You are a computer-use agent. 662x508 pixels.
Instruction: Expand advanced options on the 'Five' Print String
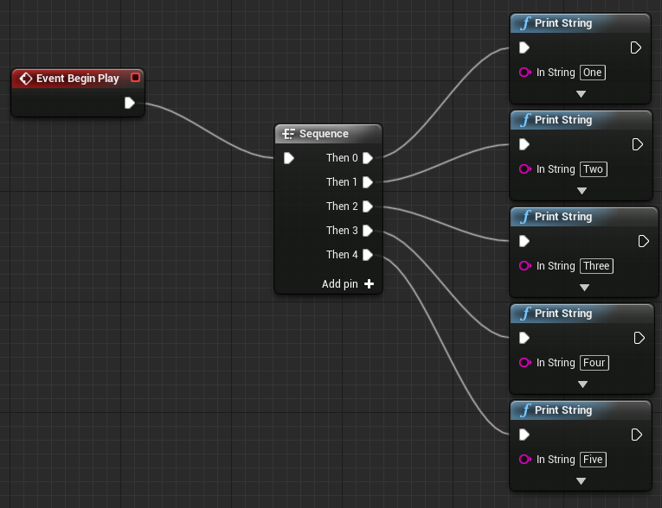click(581, 481)
